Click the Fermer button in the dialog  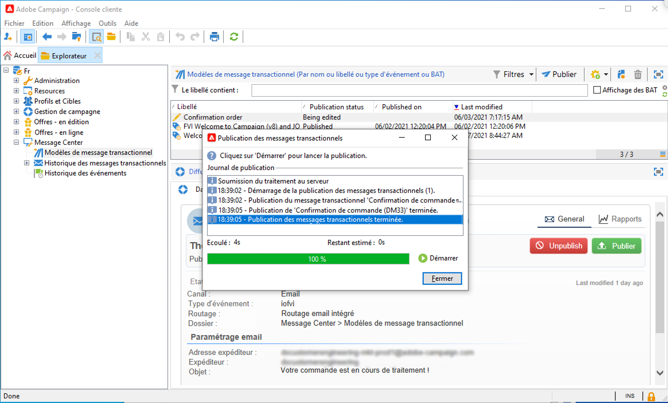coord(442,278)
